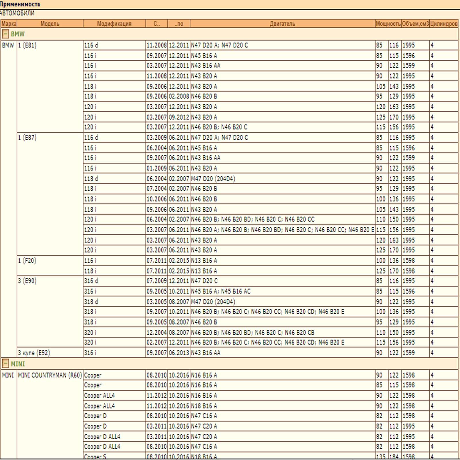Click the Мощность column header
This screenshot has width=460, height=460.
tap(388, 24)
